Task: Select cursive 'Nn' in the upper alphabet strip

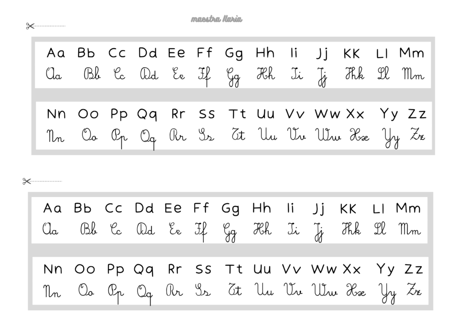Action: click(x=55, y=136)
